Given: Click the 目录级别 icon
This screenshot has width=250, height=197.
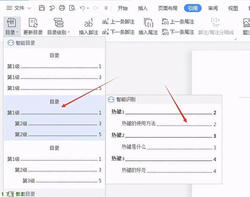Looking at the screenshot, I should (x=59, y=22).
